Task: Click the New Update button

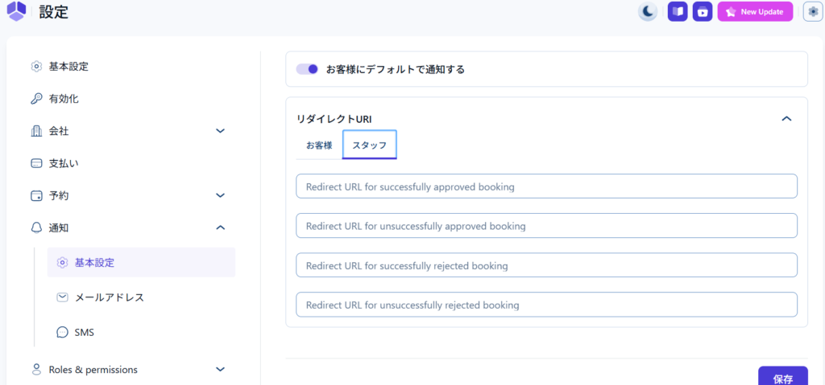Action: click(755, 12)
